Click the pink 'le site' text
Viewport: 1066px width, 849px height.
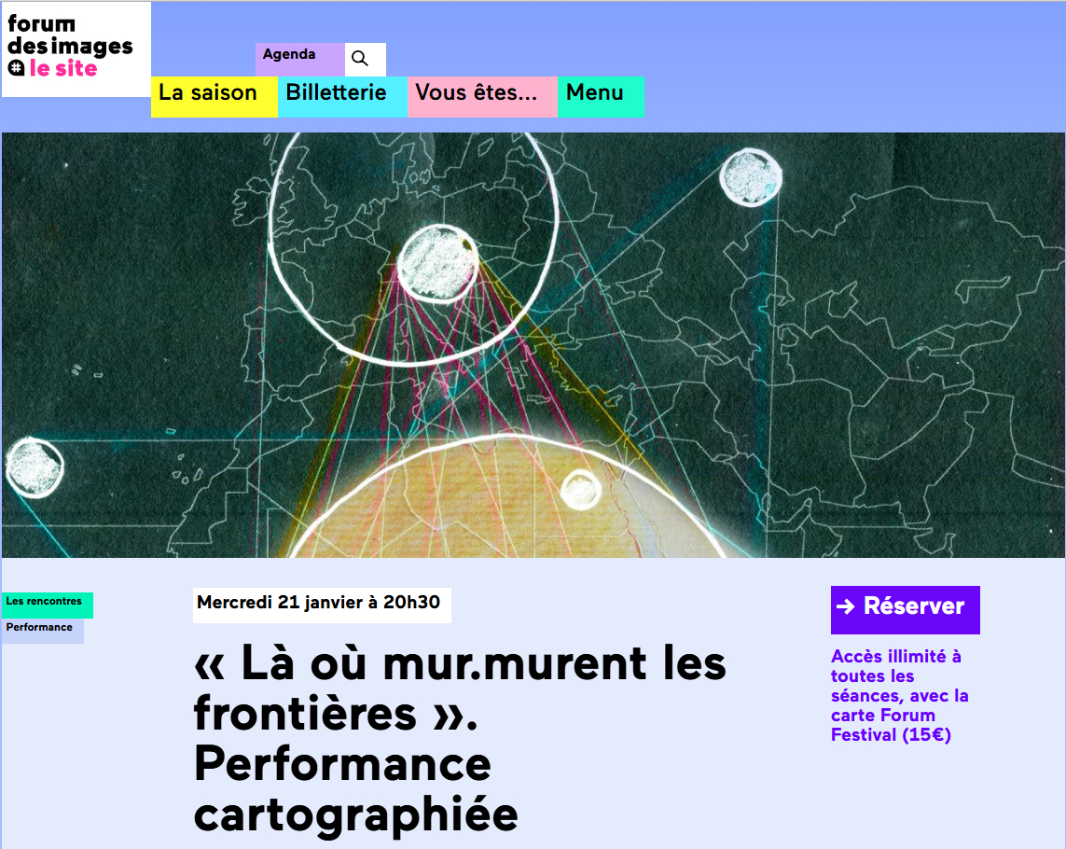coord(63,68)
